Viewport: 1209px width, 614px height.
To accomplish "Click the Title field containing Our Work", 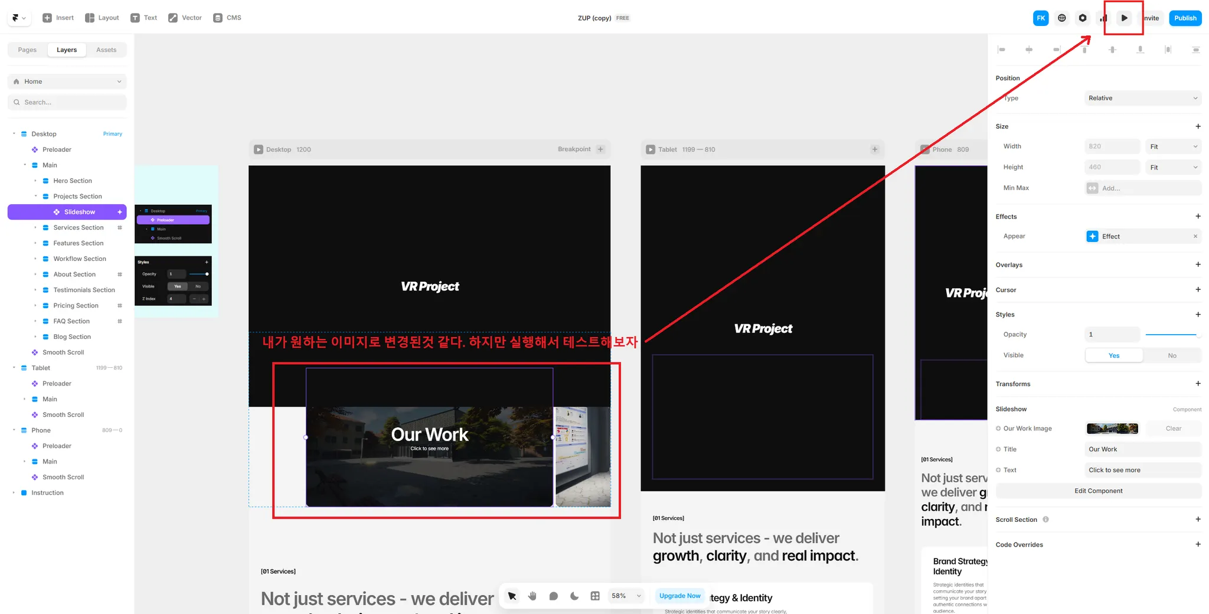I will [x=1143, y=449].
